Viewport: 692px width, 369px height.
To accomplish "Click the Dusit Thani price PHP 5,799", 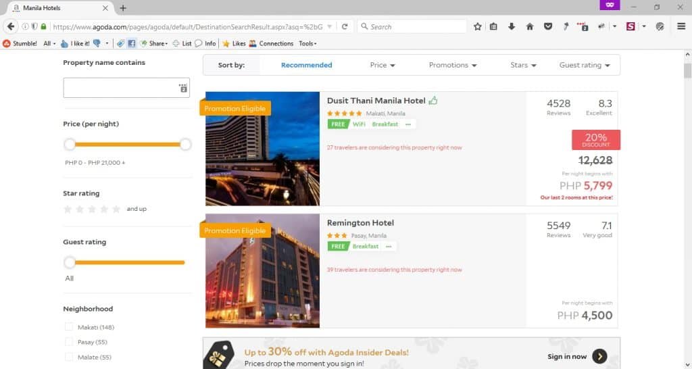I will coord(586,186).
